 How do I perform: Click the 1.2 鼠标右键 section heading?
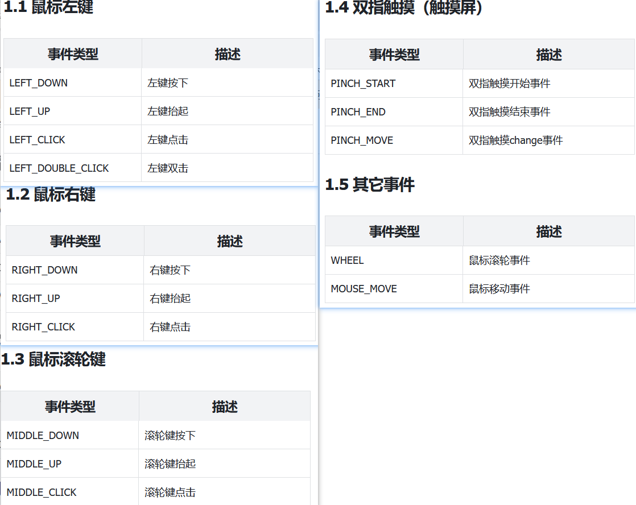(x=51, y=194)
